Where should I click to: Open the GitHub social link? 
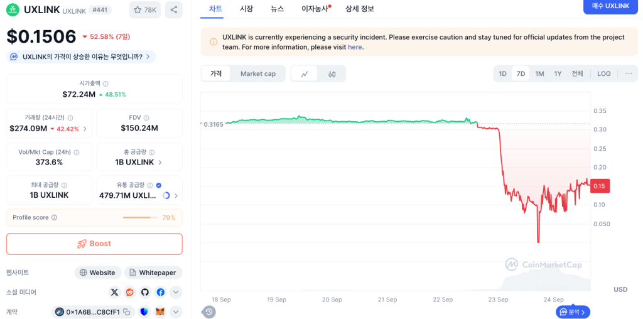point(145,293)
